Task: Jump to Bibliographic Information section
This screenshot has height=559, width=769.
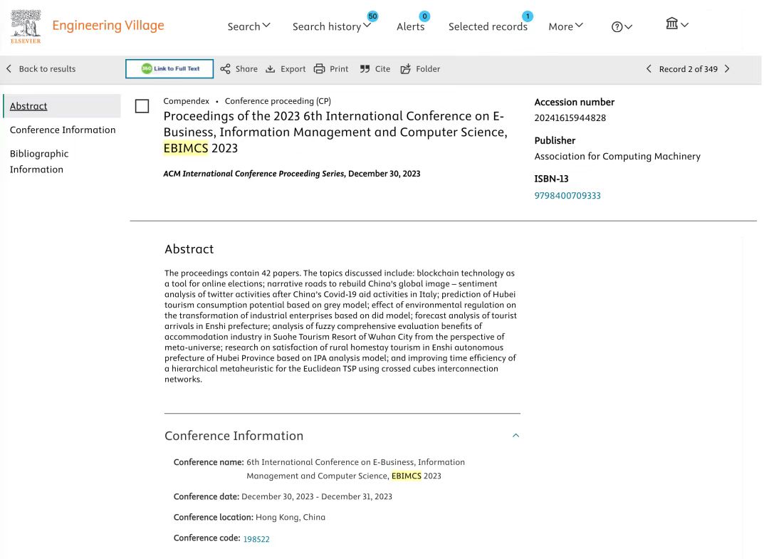Action: tap(39, 162)
